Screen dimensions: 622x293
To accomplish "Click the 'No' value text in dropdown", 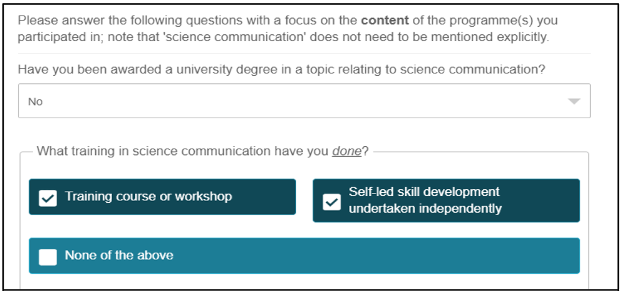I will pos(35,102).
